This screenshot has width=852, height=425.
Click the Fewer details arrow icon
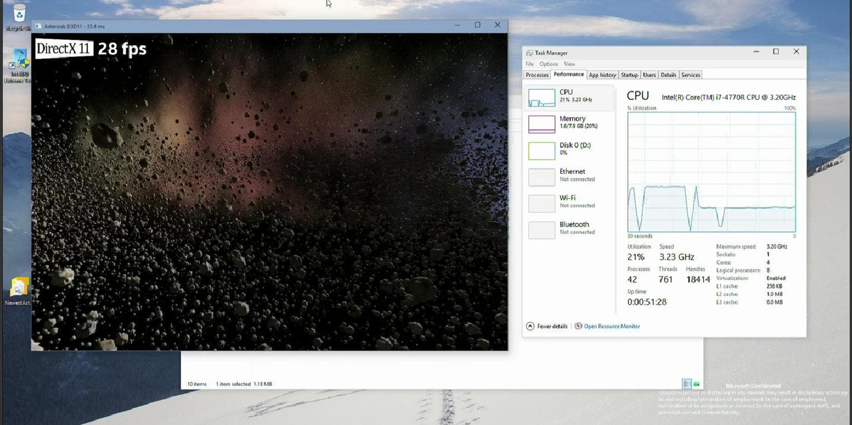(x=530, y=326)
